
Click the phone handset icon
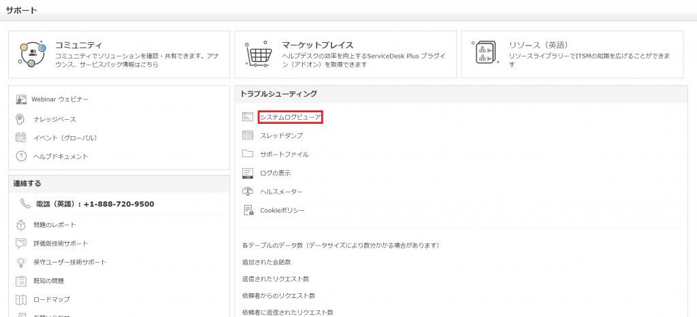[x=25, y=204]
